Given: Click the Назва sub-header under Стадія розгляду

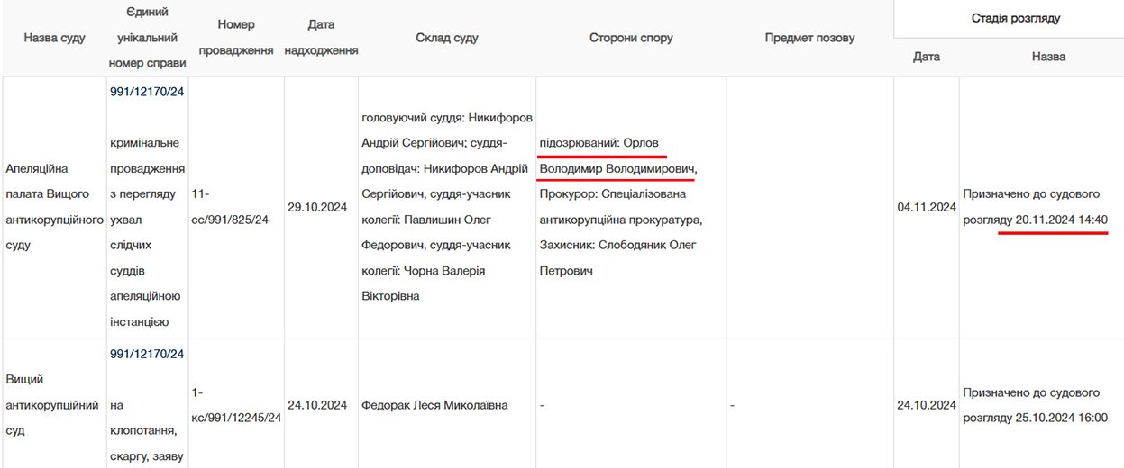Looking at the screenshot, I should (1048, 57).
